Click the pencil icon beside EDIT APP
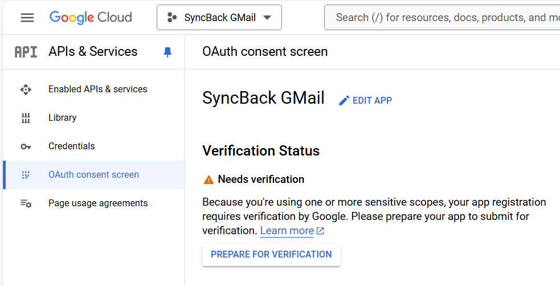This screenshot has width=560, height=286. click(x=344, y=101)
